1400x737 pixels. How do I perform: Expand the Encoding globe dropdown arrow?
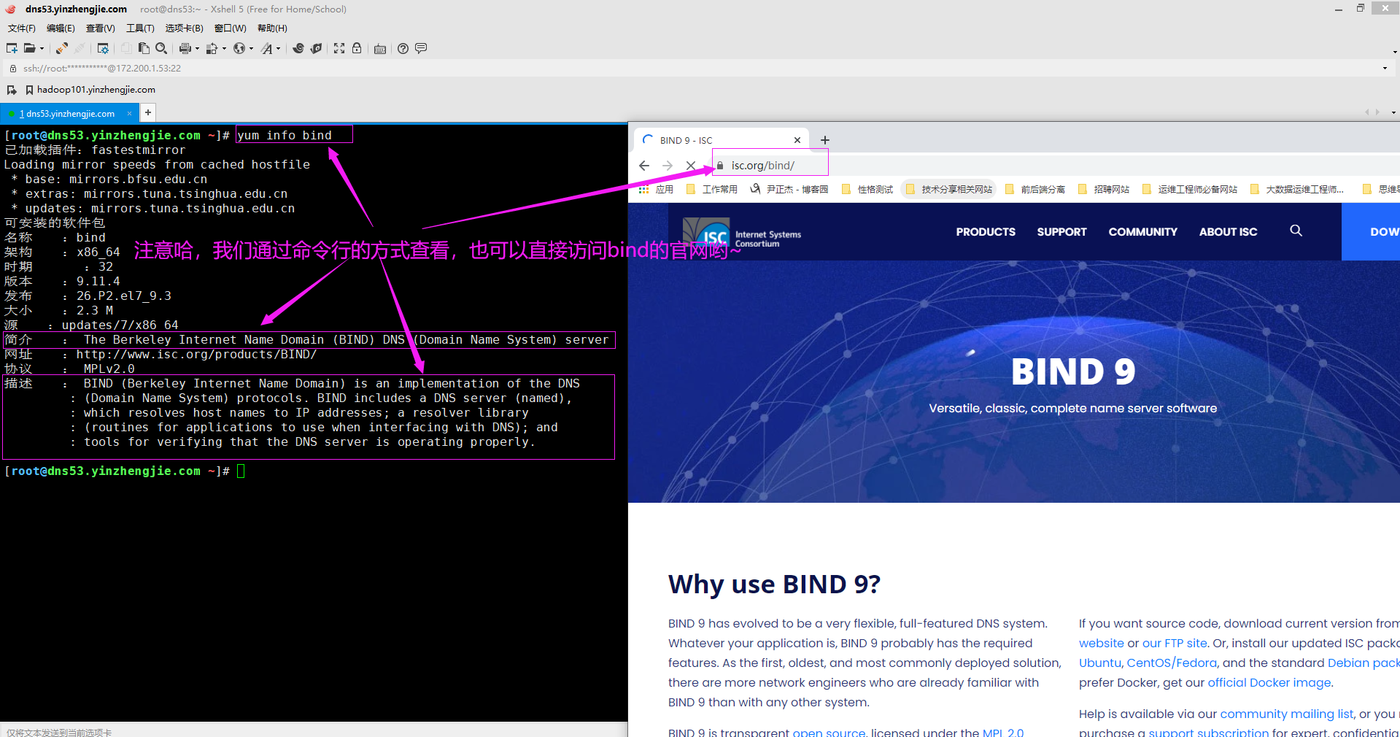[251, 49]
